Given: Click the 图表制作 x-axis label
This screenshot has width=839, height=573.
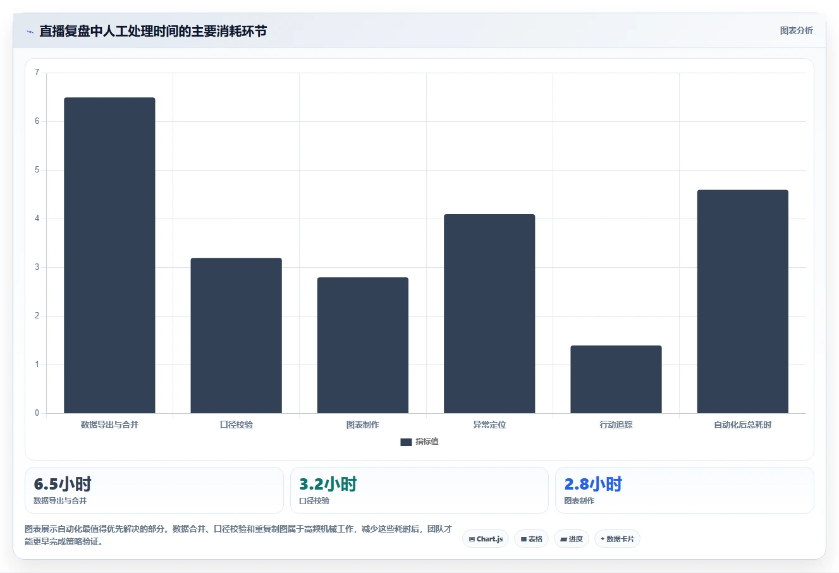Looking at the screenshot, I should click(363, 425).
